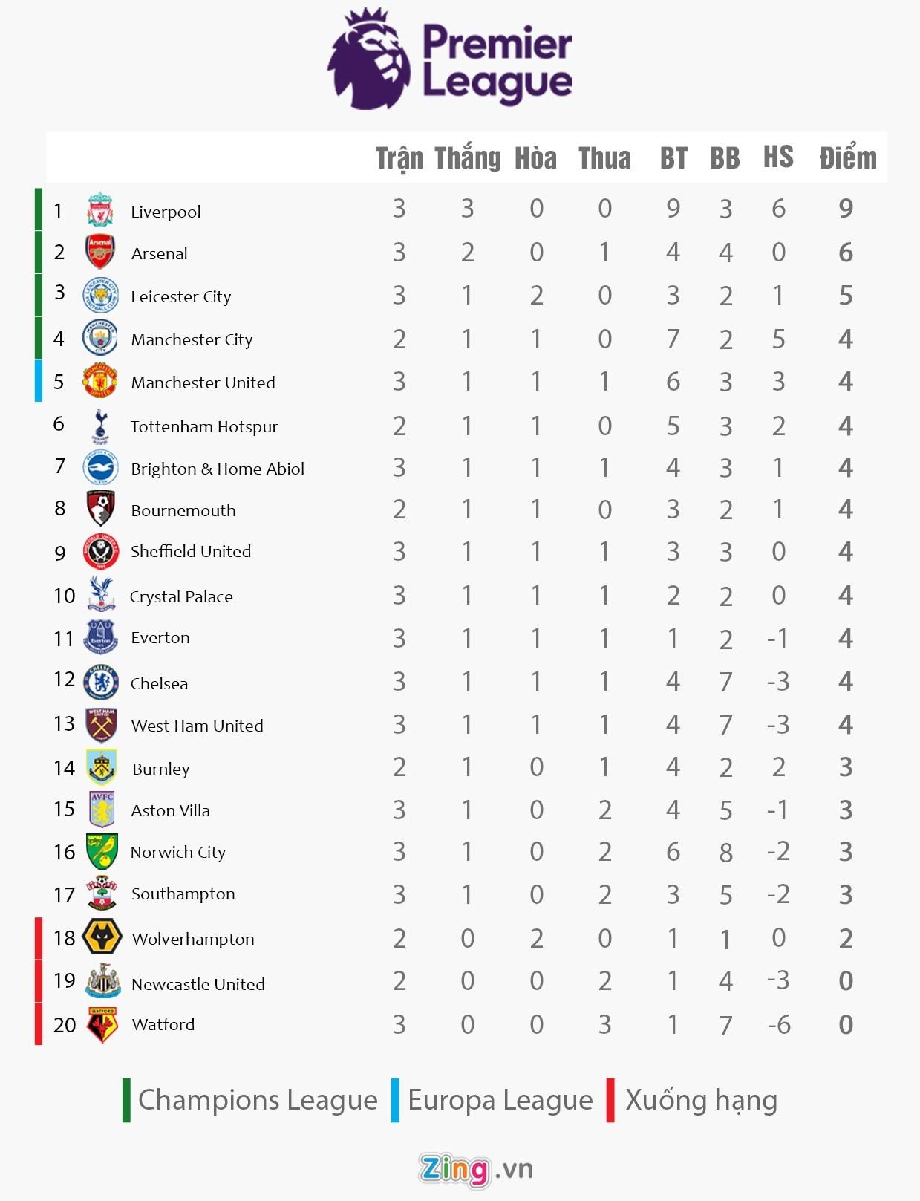Select the Everton club crest

(100, 637)
